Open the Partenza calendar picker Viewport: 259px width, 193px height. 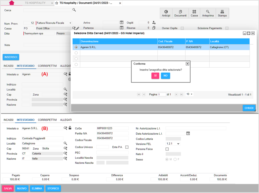pyautogui.click(x=122, y=28)
